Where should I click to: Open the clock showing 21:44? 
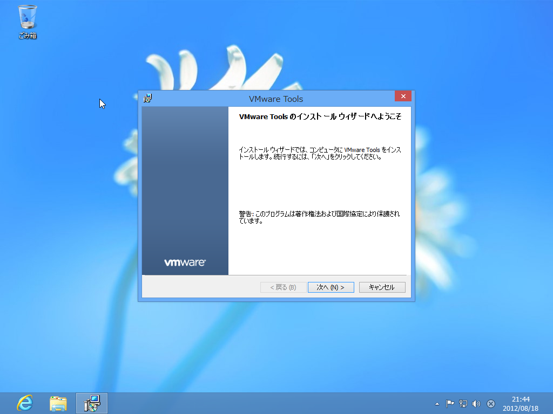click(x=521, y=404)
